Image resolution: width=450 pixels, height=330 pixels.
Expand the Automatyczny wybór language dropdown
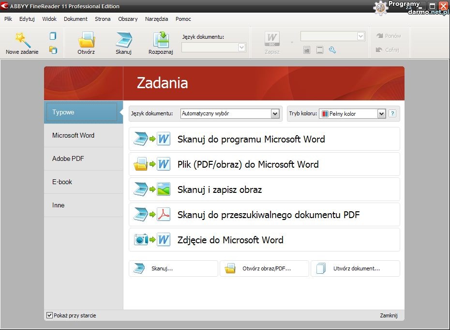click(275, 114)
